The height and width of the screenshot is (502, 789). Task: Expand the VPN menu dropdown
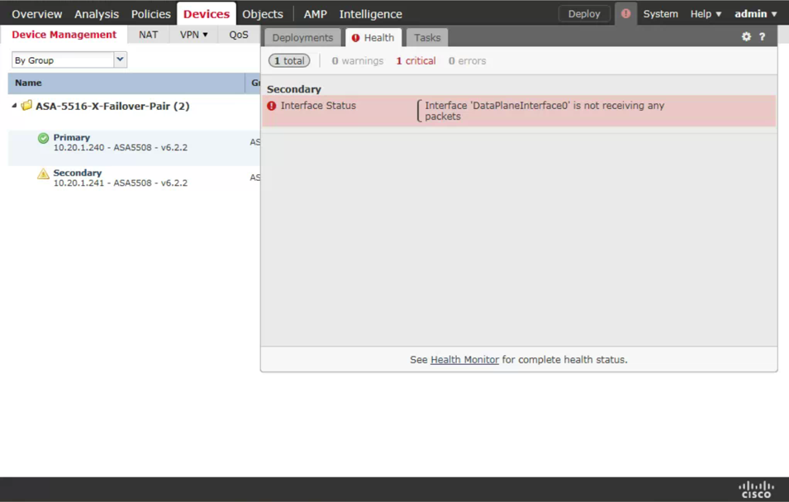pos(193,35)
